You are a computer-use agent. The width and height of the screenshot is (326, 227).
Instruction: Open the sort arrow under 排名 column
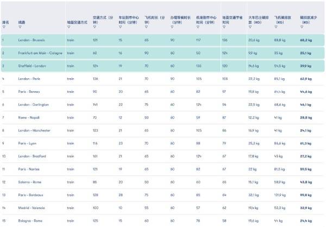coord(4,27)
